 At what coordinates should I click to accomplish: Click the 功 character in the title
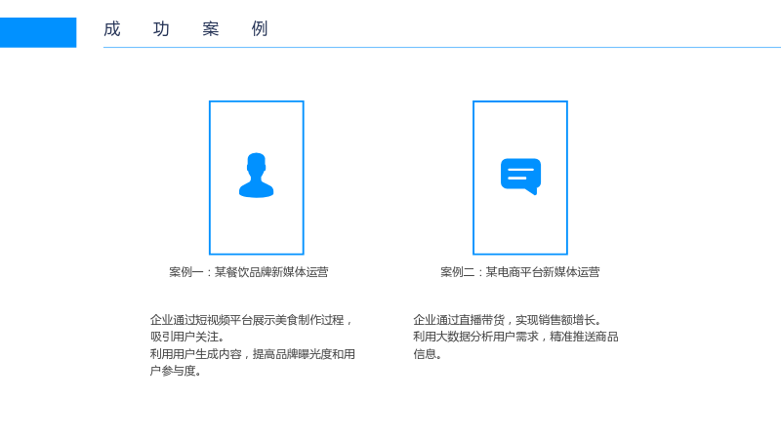[161, 29]
